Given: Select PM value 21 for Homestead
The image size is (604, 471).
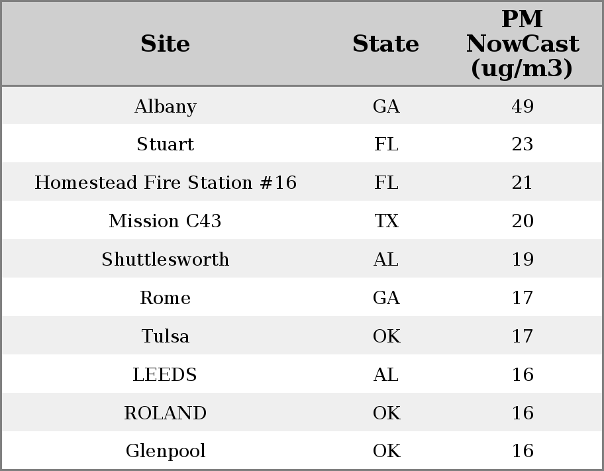Looking at the screenshot, I should coord(523,182).
